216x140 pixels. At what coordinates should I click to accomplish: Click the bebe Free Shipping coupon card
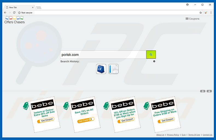tap(165, 115)
